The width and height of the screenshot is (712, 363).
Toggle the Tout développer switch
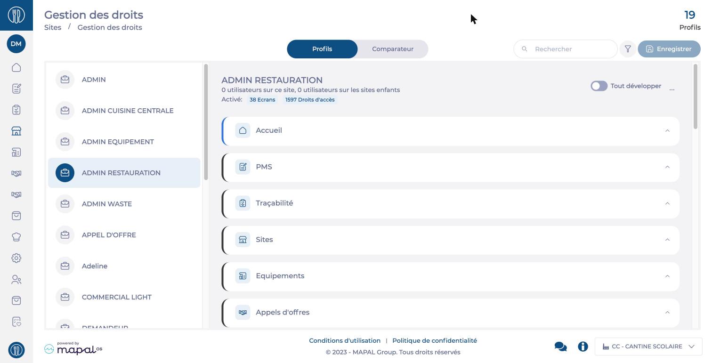click(x=599, y=86)
